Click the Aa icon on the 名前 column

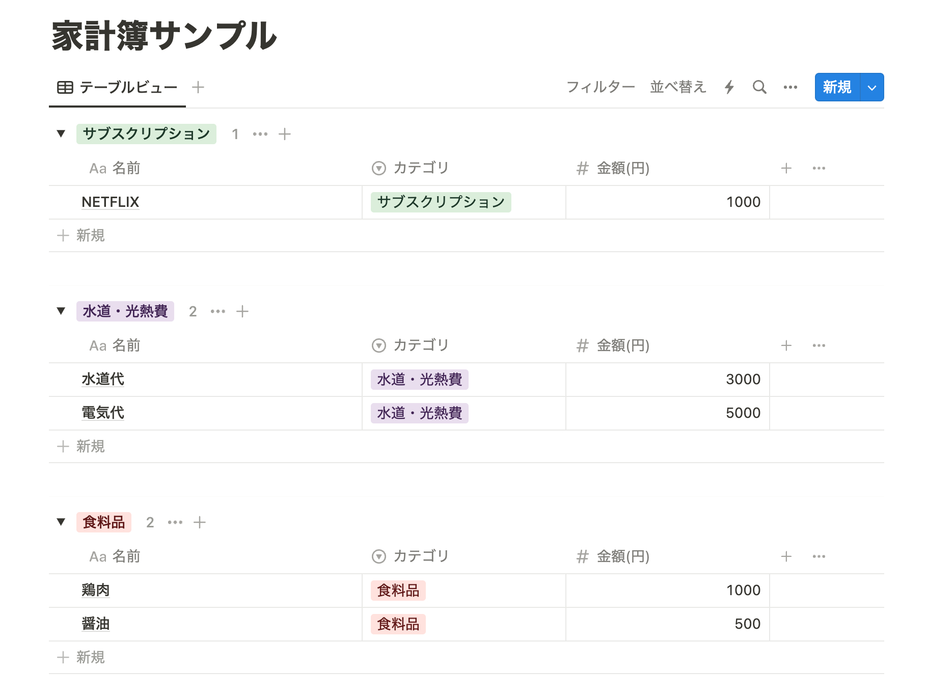point(97,168)
